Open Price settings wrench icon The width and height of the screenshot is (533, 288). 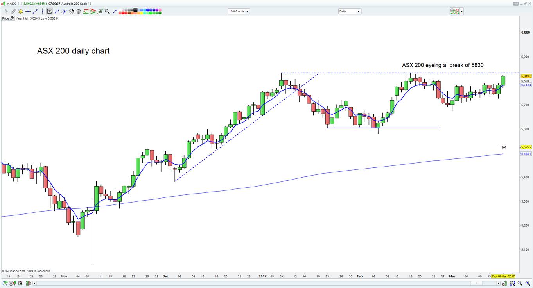coord(12,18)
